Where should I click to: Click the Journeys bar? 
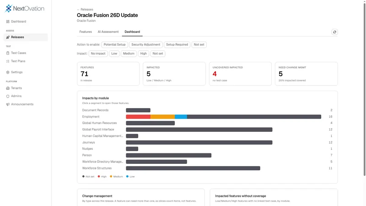199,142
